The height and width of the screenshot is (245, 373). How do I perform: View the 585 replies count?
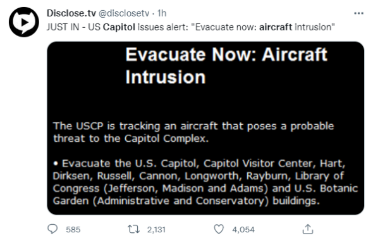coord(73,230)
